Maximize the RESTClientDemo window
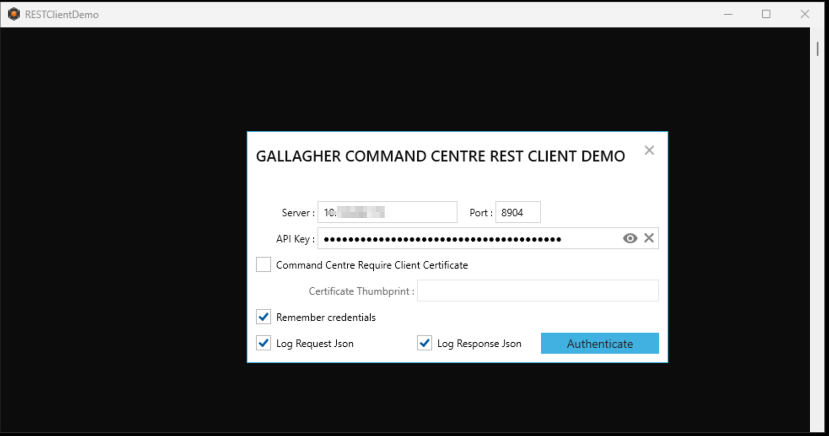This screenshot has width=829, height=436. [x=766, y=14]
